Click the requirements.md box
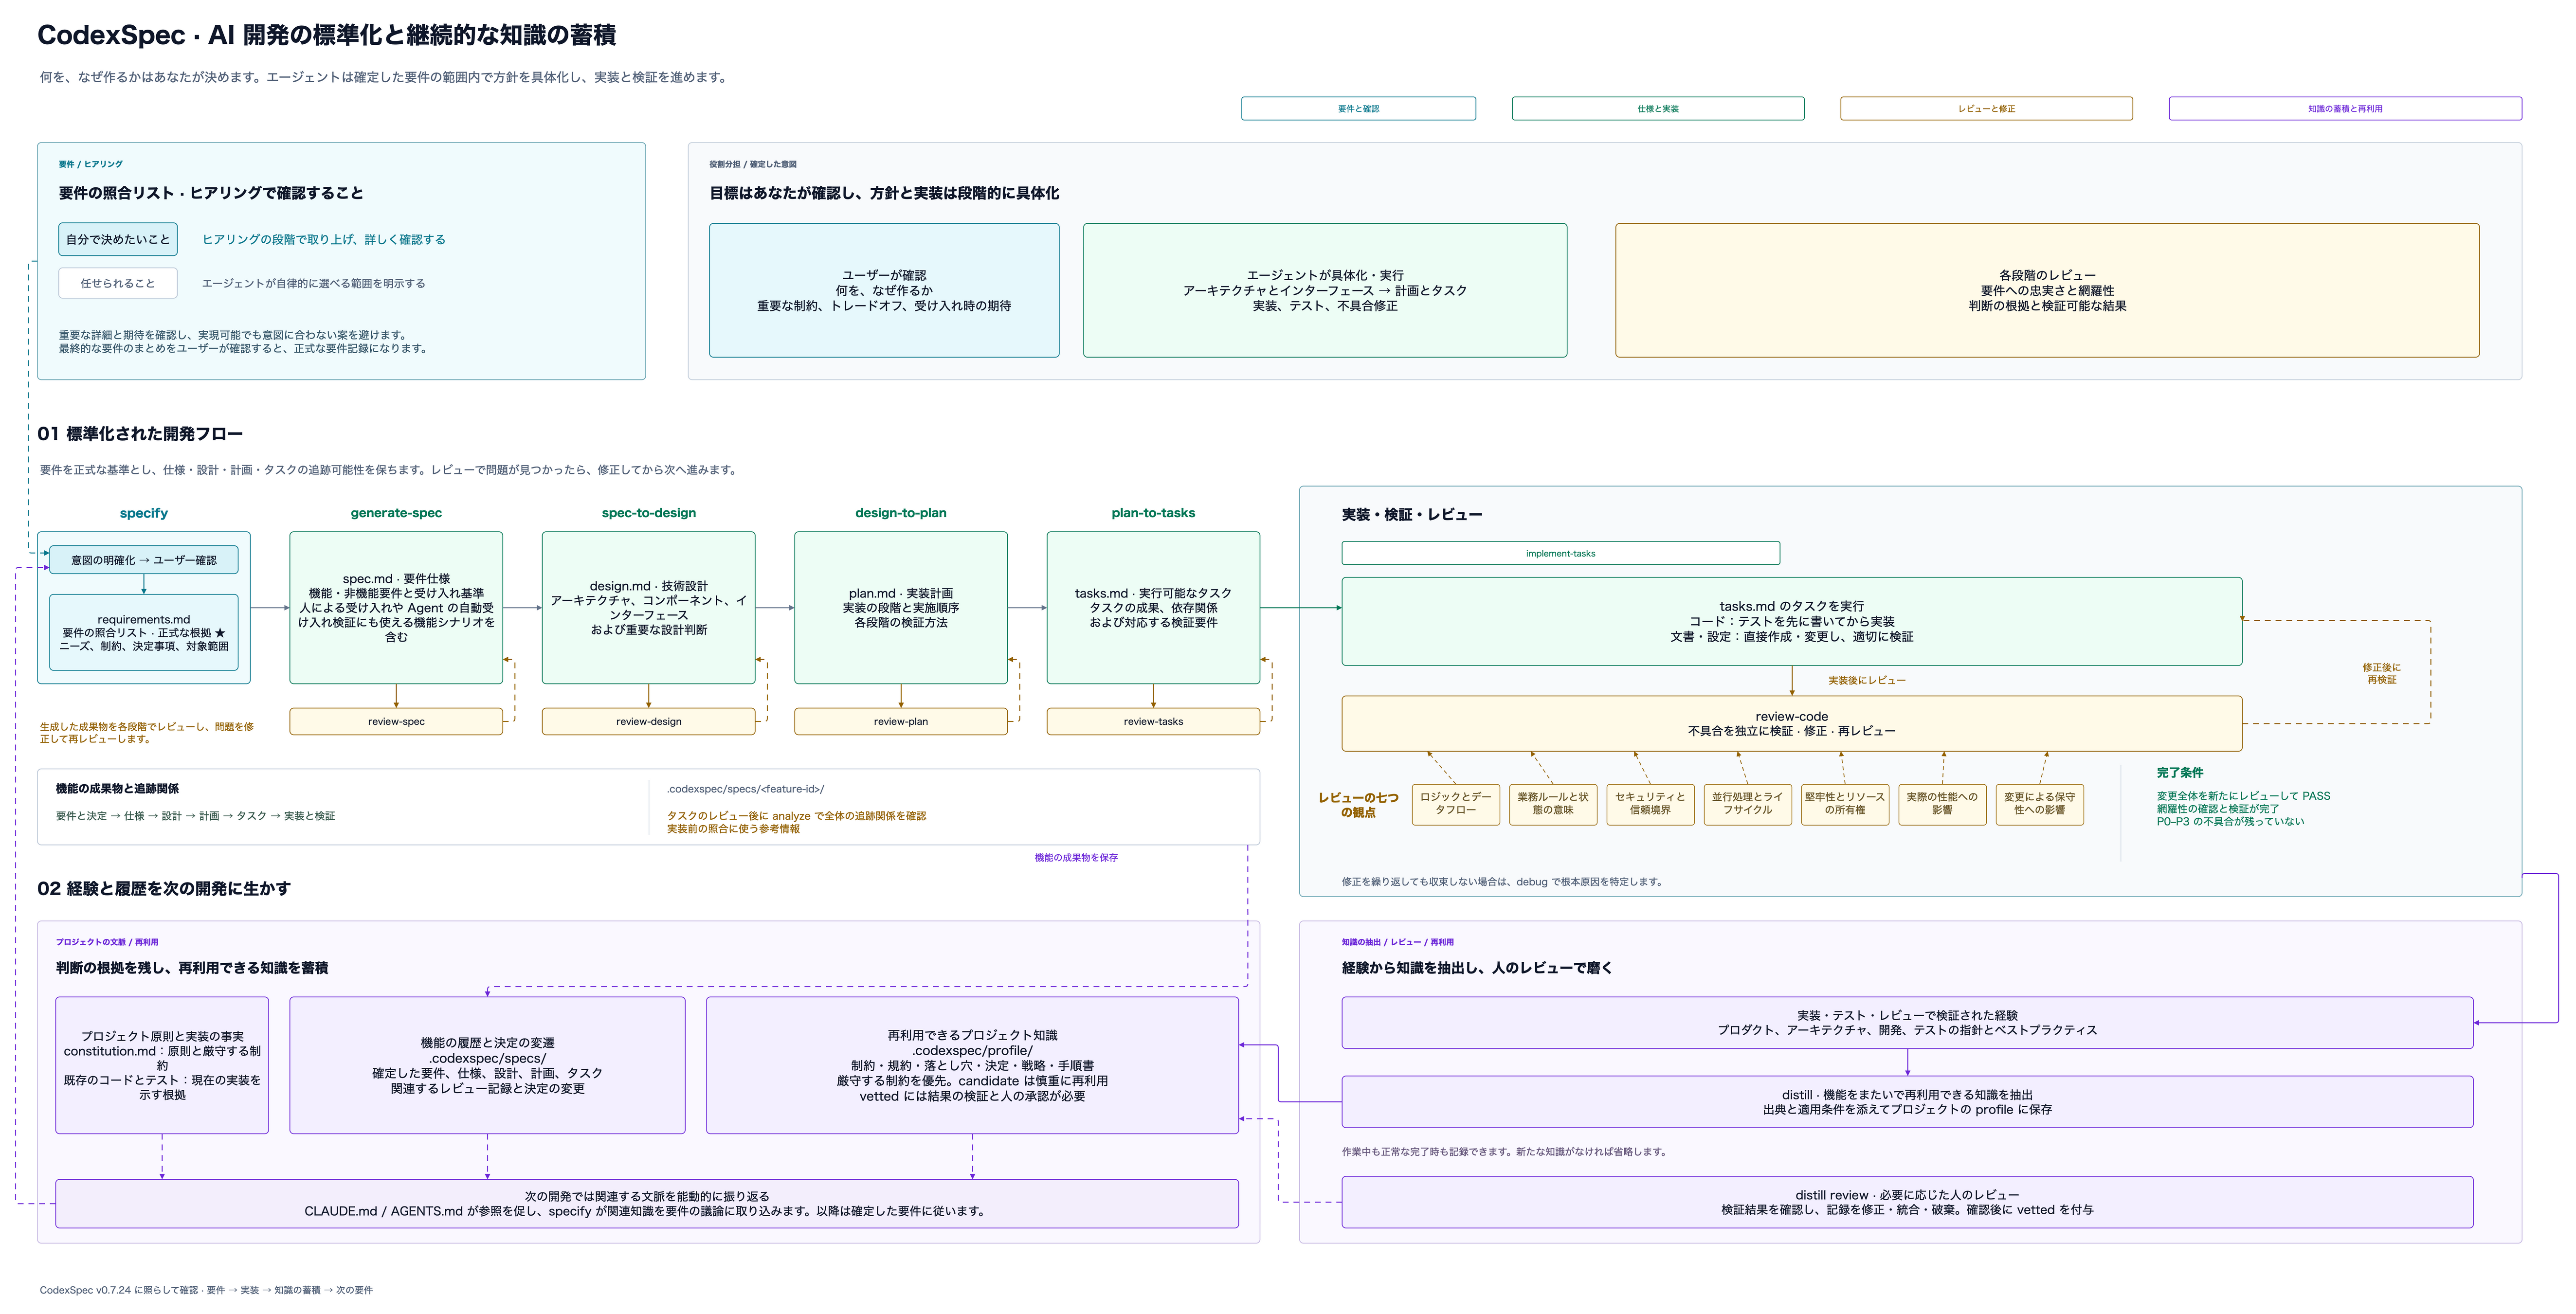 pyautogui.click(x=144, y=632)
